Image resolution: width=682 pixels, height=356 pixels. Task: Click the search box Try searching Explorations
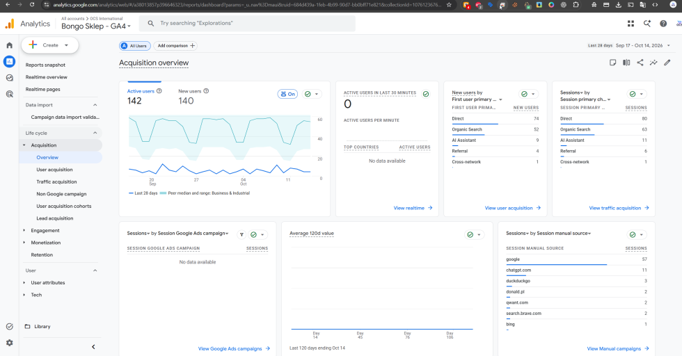[x=247, y=23]
